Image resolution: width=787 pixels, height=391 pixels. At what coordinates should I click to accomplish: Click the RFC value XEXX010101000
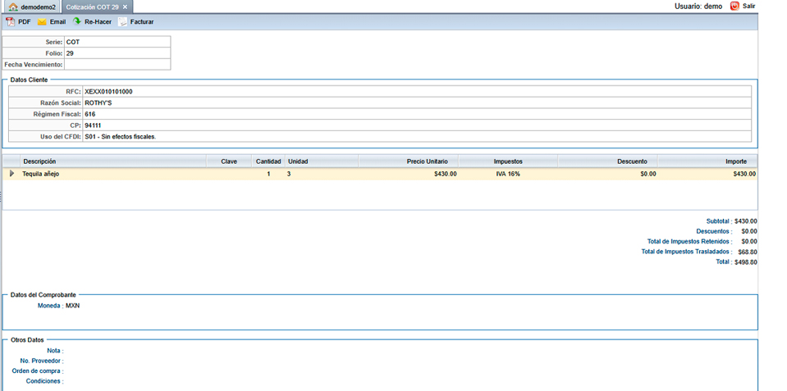tap(108, 92)
